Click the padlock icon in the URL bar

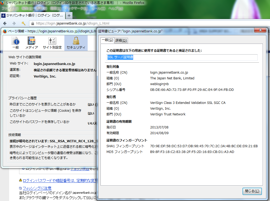pos(33,23)
